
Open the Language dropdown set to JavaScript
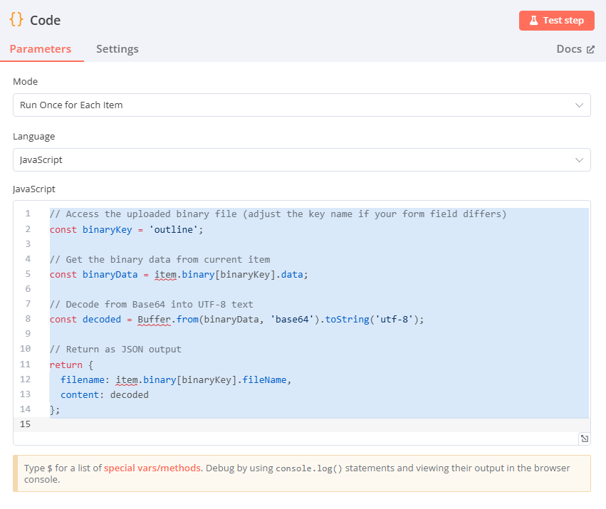[x=301, y=159]
